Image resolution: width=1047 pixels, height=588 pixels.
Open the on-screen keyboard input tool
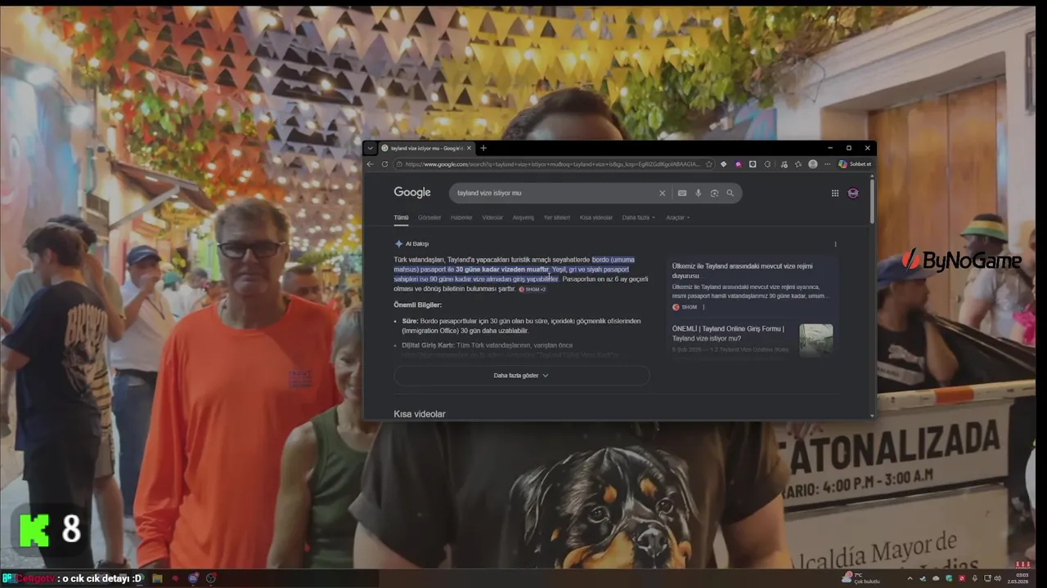[682, 193]
